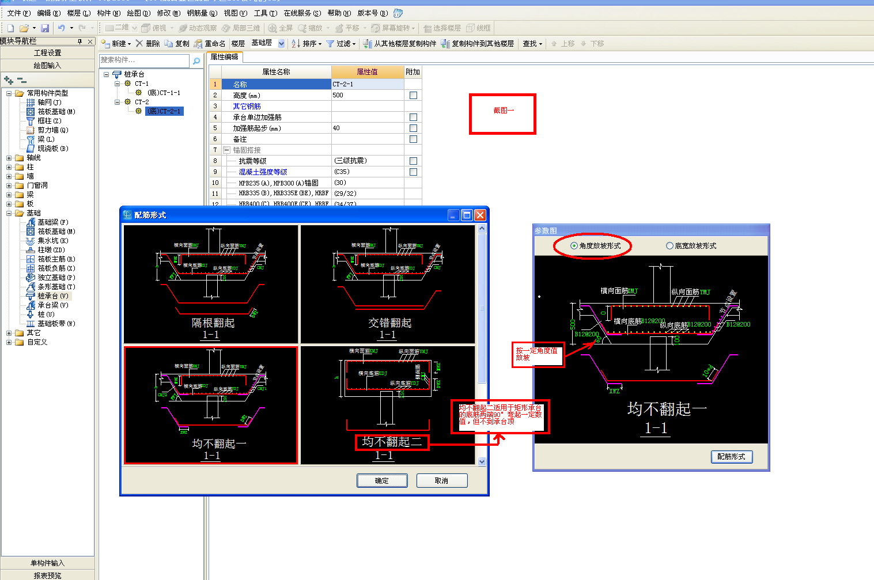874x580 pixels.
Task: Click the New file icon in toolbar
Action: [10, 28]
